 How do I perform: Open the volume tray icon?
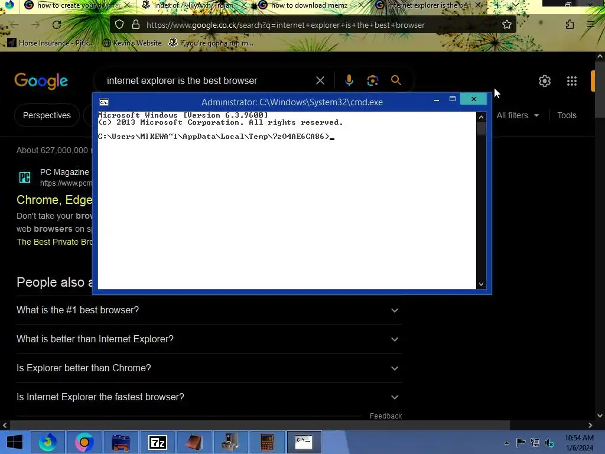click(549, 442)
